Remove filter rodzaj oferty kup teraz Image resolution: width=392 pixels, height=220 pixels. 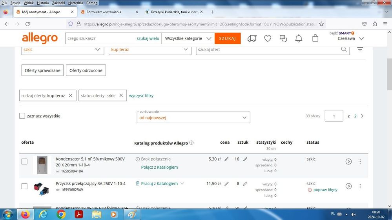pyautogui.click(x=71, y=96)
